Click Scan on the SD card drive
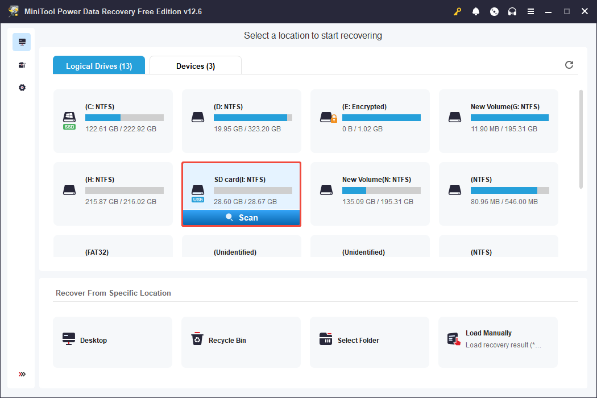597x398 pixels. coord(241,217)
